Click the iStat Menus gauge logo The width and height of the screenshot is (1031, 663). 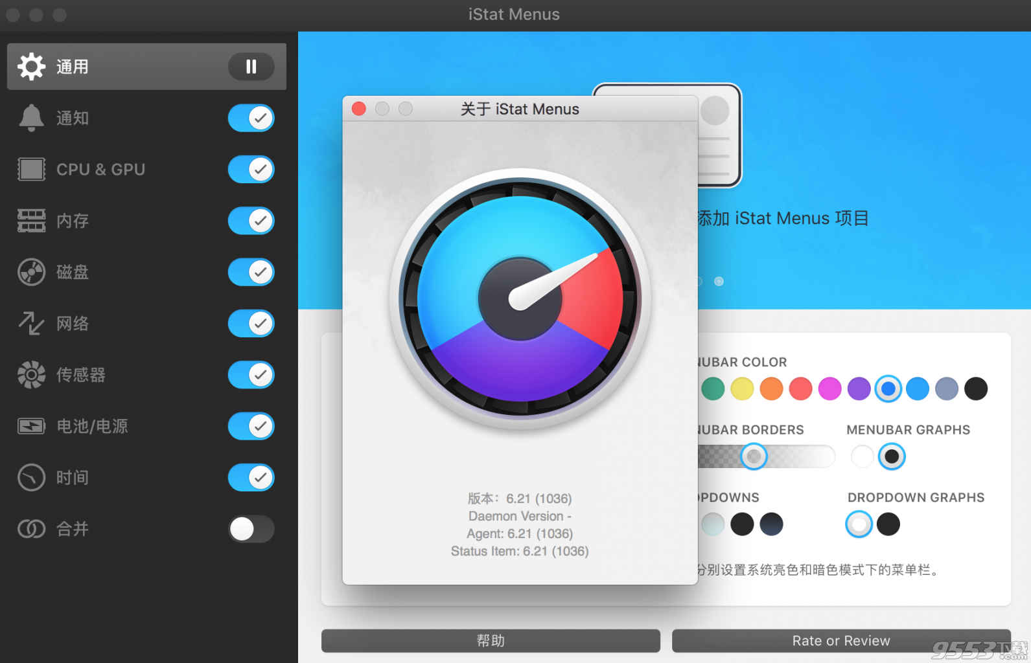[x=520, y=298]
